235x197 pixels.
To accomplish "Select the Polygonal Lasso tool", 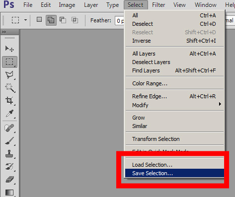I will pos(9,75).
